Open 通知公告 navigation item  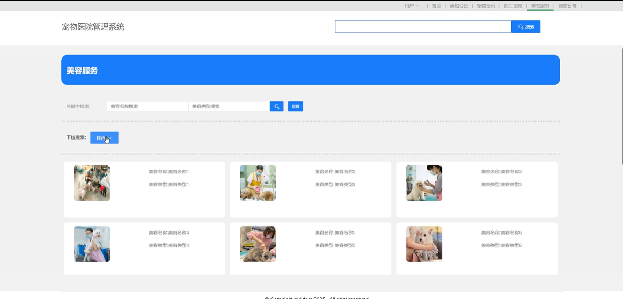coord(459,5)
